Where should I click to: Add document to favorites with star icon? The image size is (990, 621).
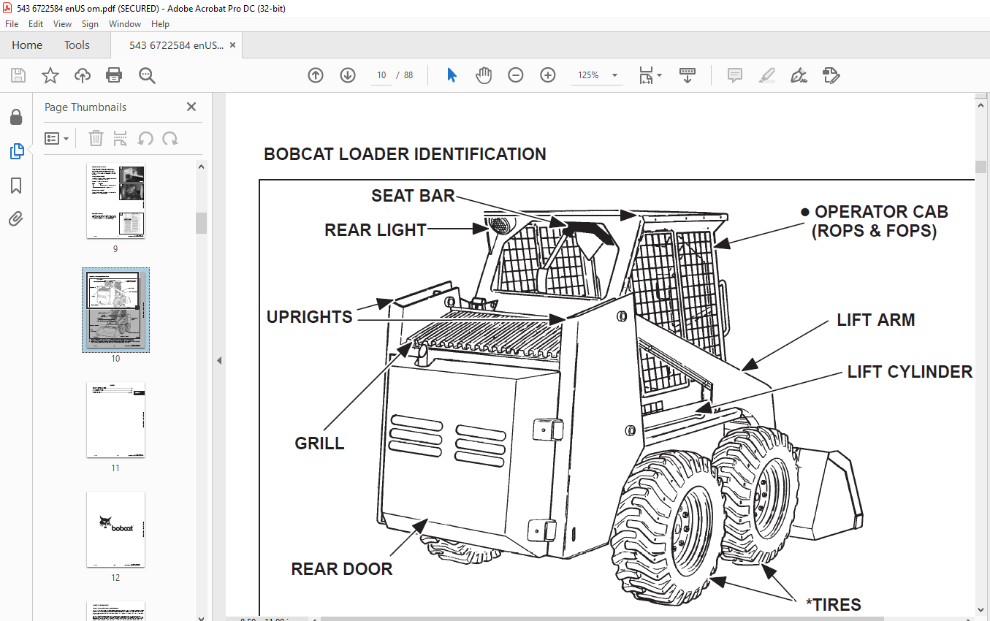(50, 75)
